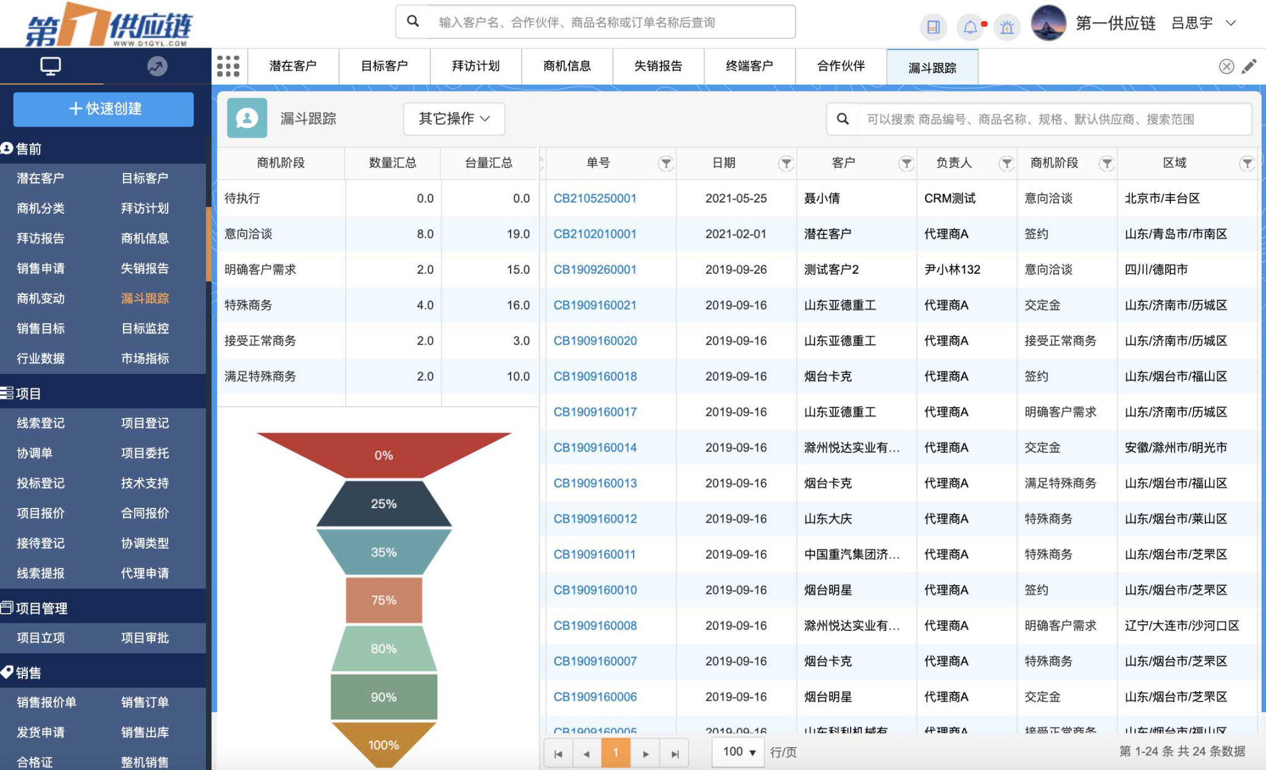This screenshot has height=770, width=1266.
Task: Expand the 其它操作 dropdown
Action: click(454, 119)
